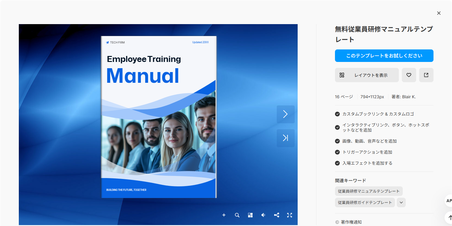
Task: Click レイアウトを表示 button
Action: 367,75
